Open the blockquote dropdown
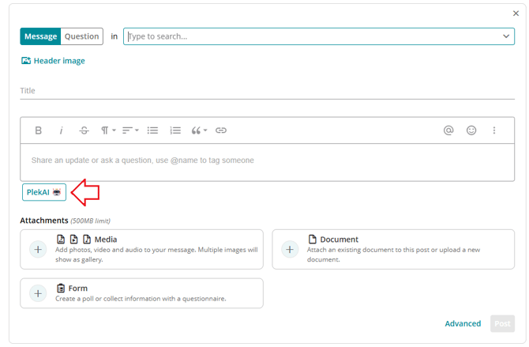Viewport: 529px width, 347px height. tap(199, 130)
